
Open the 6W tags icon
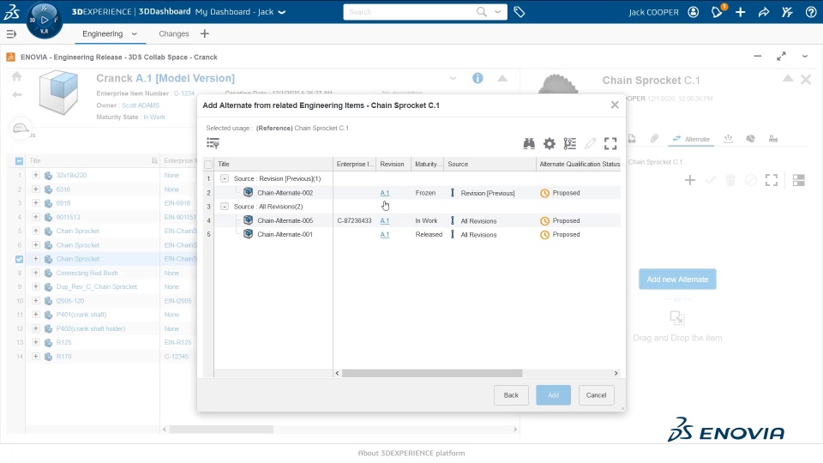(520, 11)
